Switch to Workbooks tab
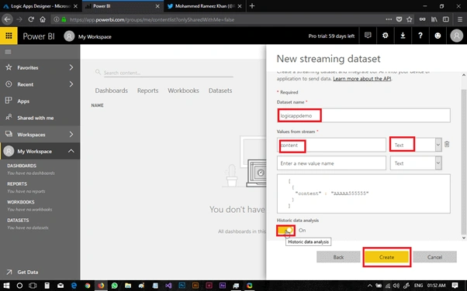 coord(183,91)
